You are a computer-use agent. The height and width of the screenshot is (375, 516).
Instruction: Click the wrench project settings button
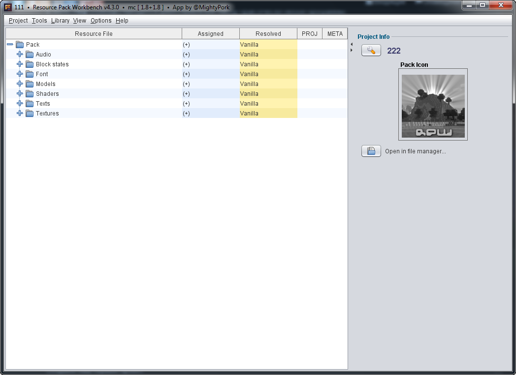[371, 51]
